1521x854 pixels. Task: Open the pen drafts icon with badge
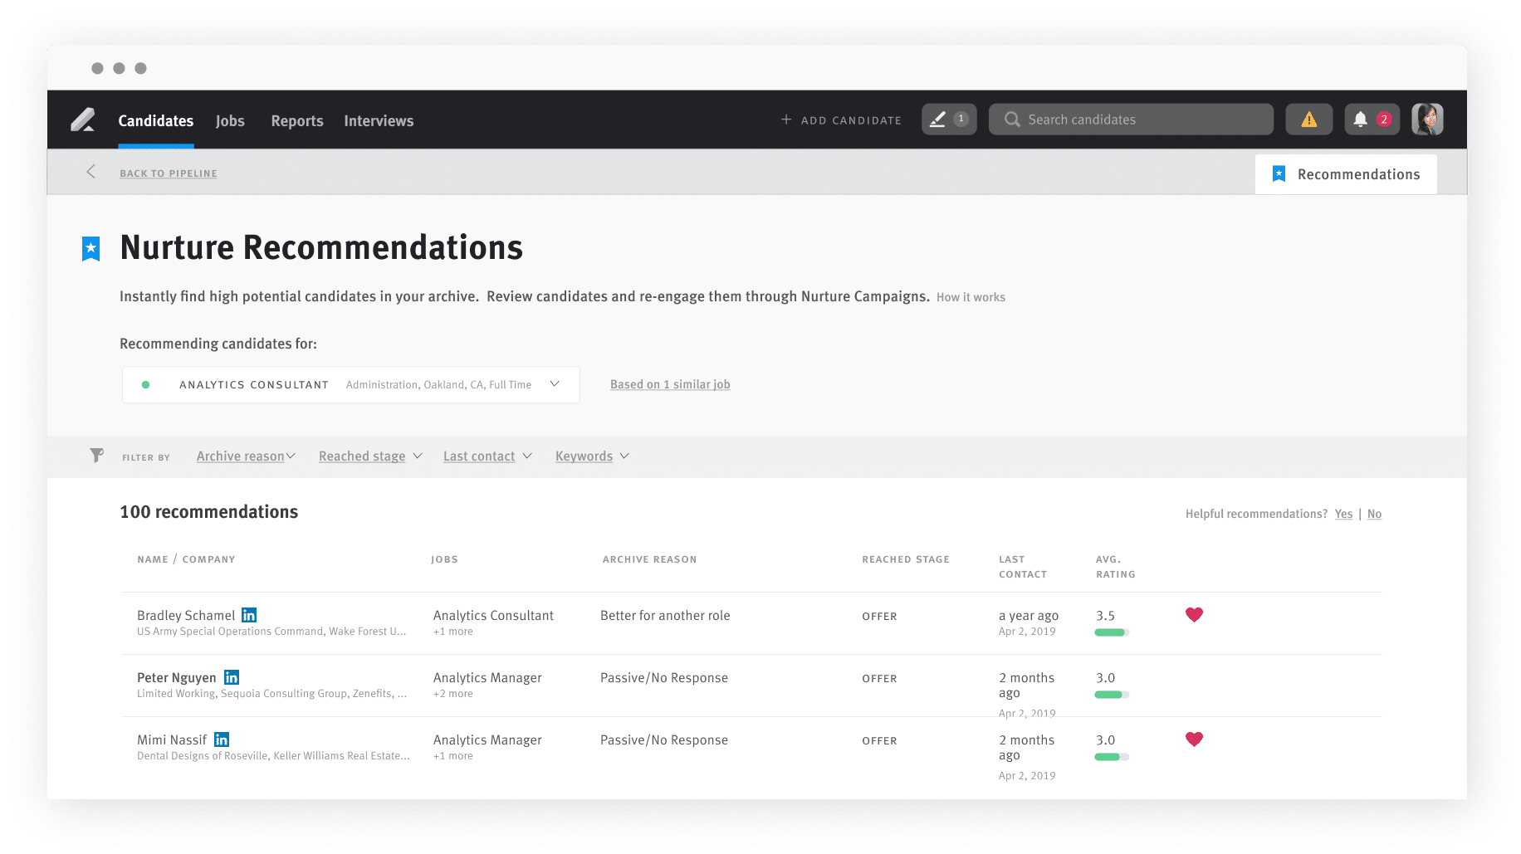click(949, 120)
